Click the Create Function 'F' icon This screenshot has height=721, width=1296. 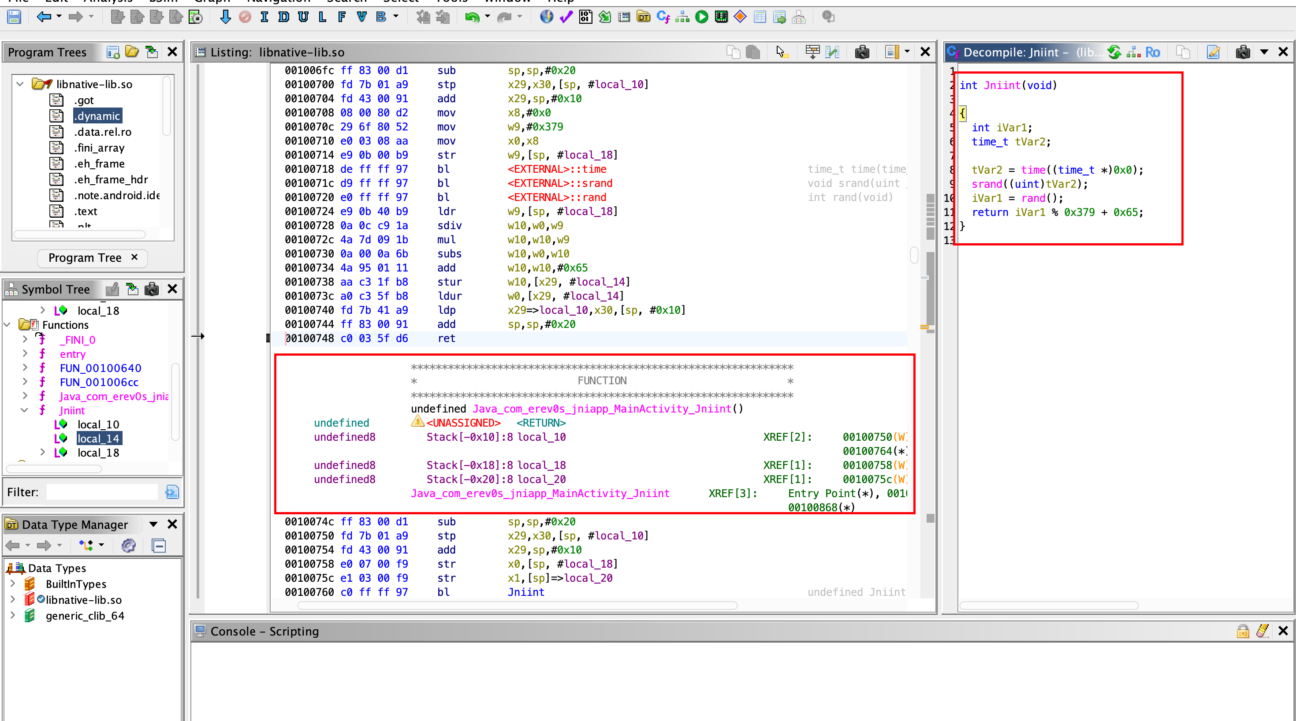pos(342,17)
